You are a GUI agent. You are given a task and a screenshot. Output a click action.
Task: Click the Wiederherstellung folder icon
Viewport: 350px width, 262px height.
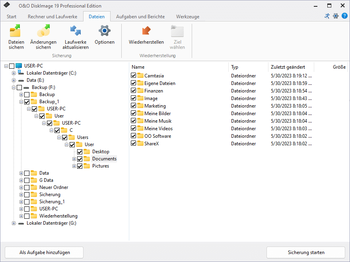(34, 216)
